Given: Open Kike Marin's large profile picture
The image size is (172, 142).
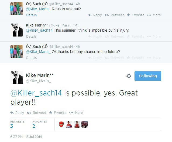Looking at the screenshot, I should pyautogui.click(x=17, y=78).
